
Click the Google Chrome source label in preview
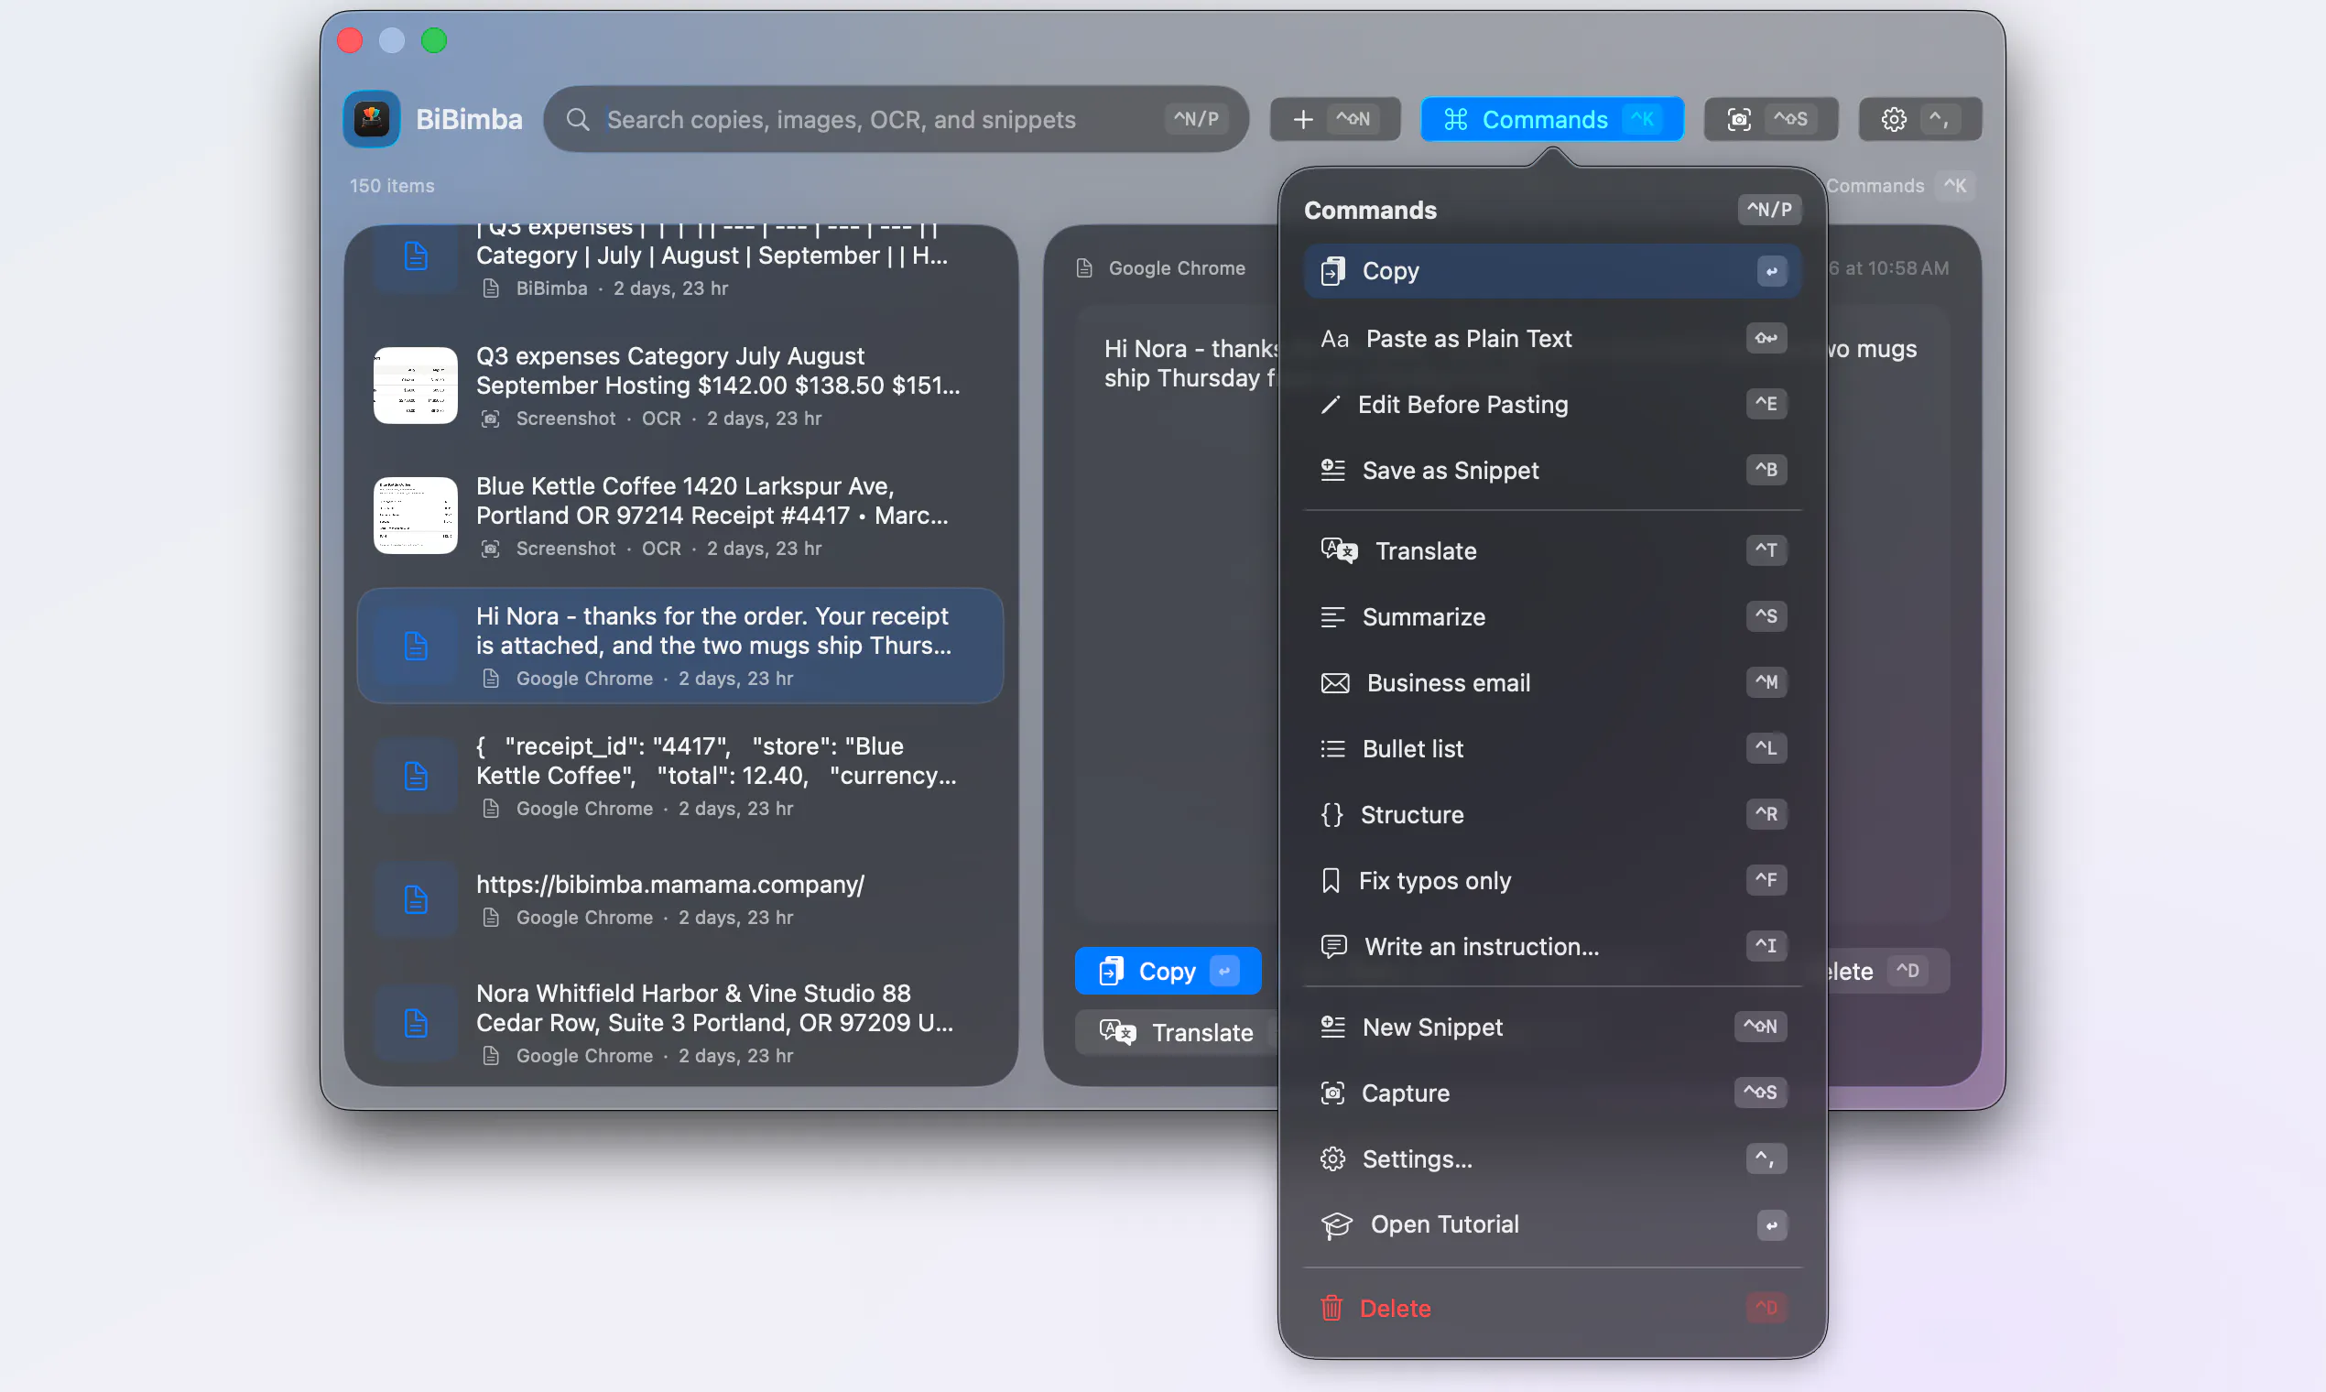pos(1177,268)
